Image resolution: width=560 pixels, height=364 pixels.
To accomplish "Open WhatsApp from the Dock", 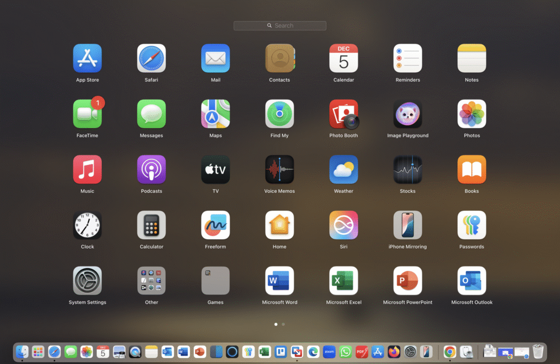I will [x=345, y=352].
